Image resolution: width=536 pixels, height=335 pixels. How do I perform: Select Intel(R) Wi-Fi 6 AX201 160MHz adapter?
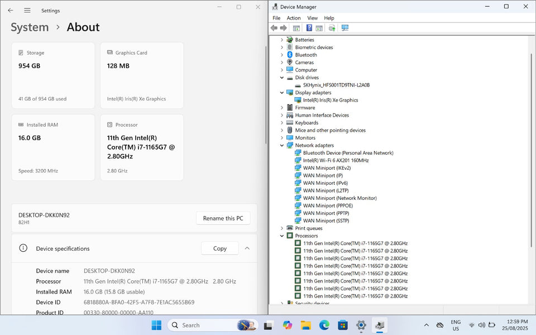pos(336,160)
